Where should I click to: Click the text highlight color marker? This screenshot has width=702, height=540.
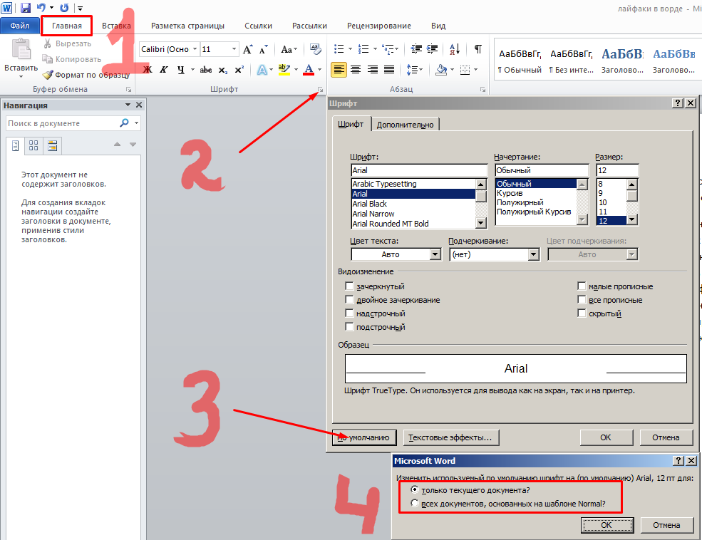284,70
